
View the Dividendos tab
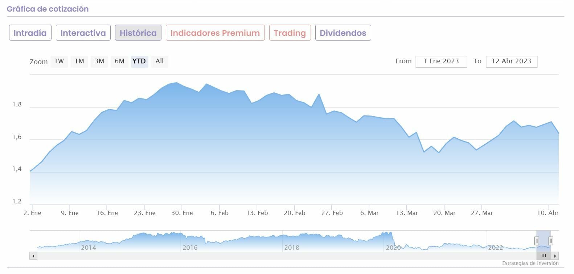point(343,33)
